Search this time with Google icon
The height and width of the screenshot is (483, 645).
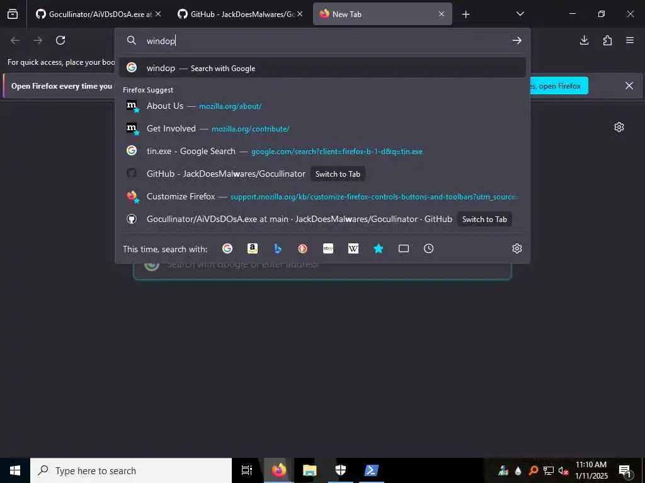pos(227,248)
